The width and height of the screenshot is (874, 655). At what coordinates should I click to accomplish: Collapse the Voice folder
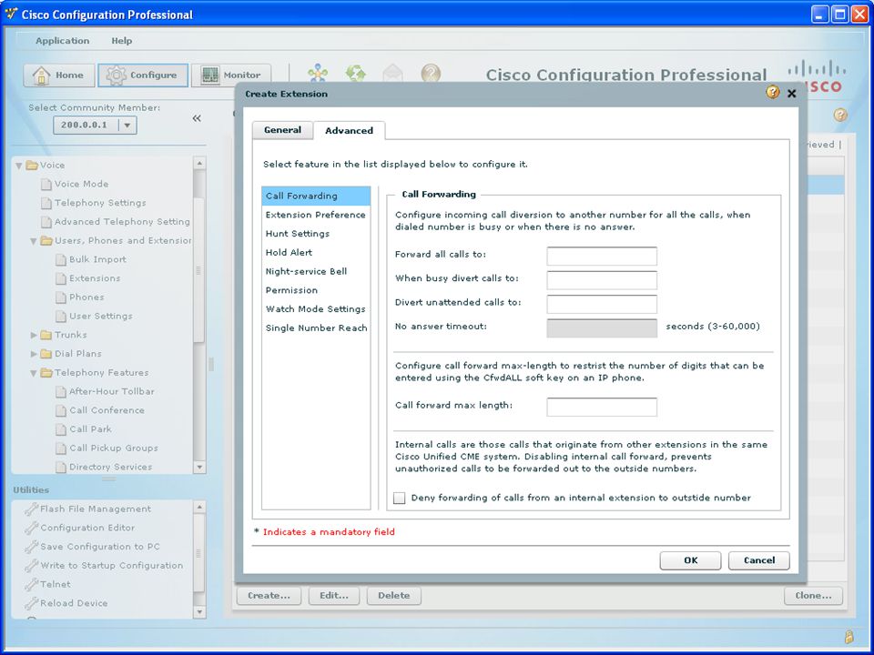click(x=19, y=166)
